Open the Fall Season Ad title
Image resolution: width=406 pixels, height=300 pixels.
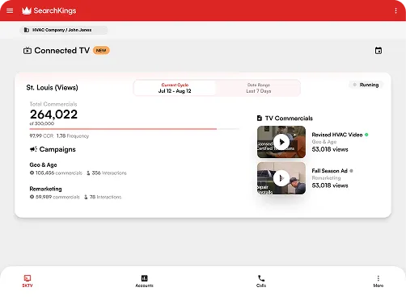click(329, 171)
